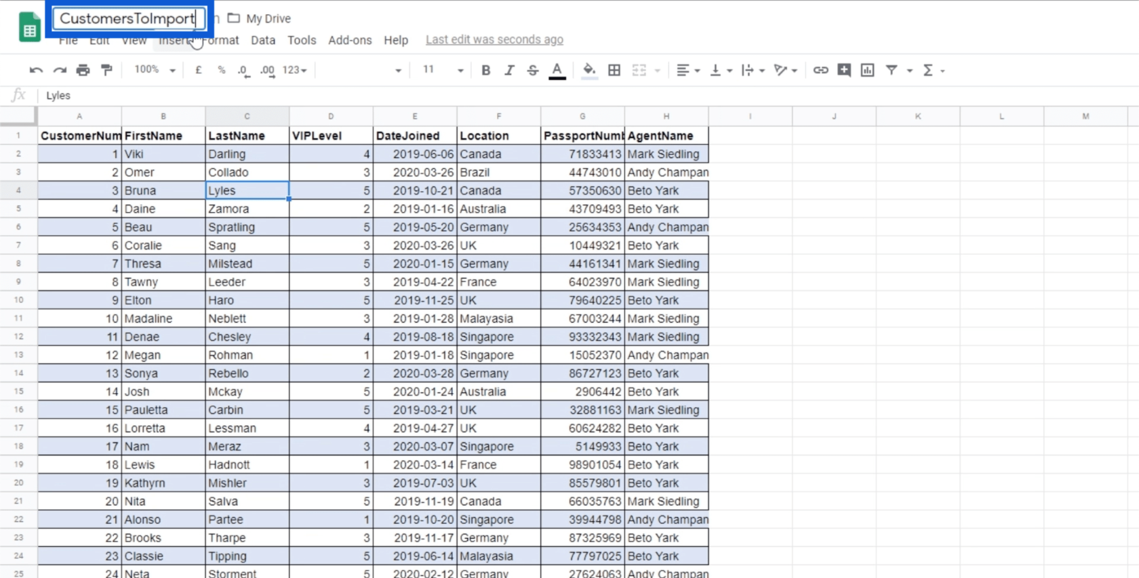Insert a comment
This screenshot has width=1139, height=578.
(x=844, y=70)
